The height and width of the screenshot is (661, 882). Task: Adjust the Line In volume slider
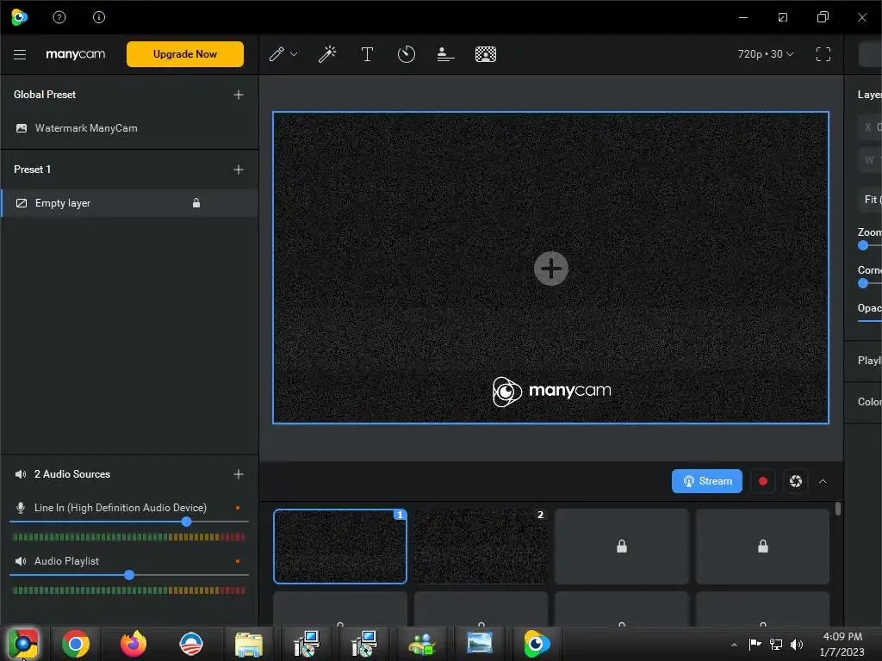(186, 522)
